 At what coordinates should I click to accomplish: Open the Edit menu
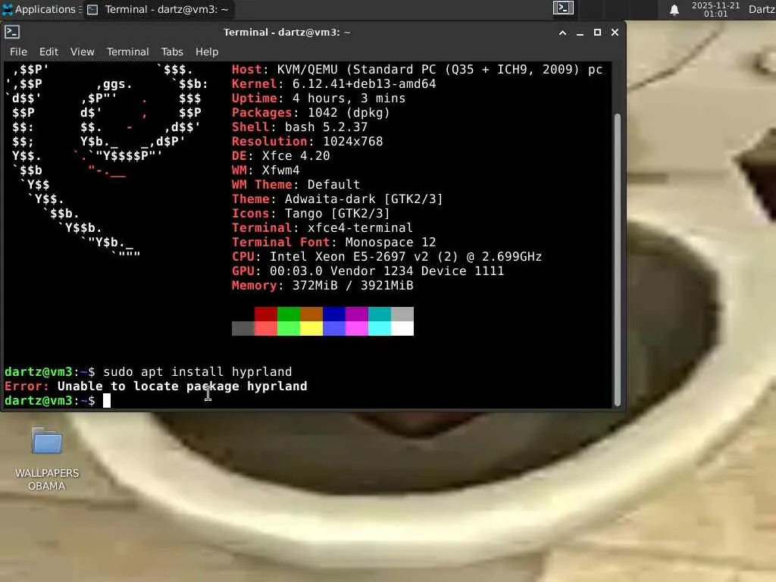click(x=48, y=52)
